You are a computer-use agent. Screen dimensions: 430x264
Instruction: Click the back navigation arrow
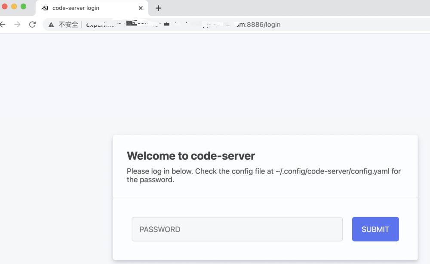(x=3, y=25)
